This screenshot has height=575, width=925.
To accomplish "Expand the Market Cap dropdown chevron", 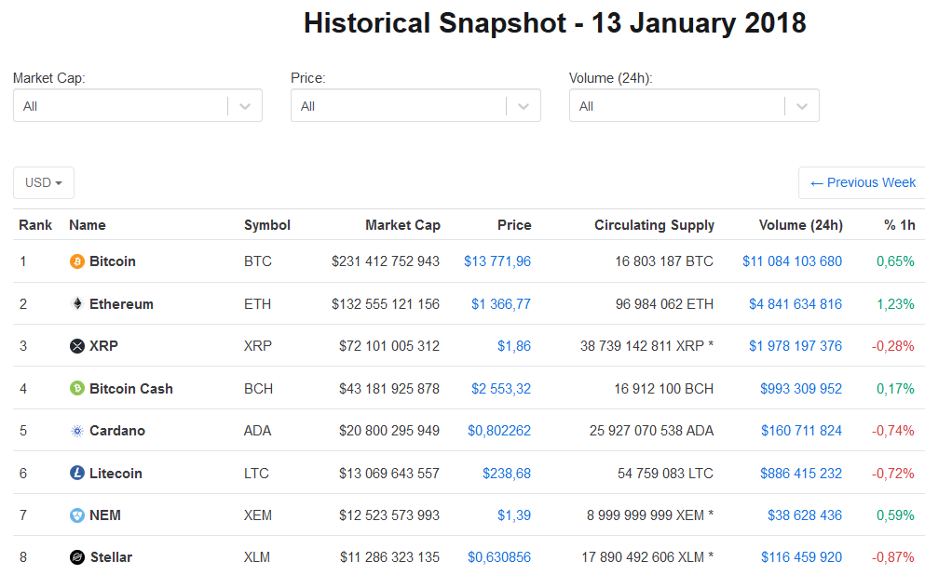I will (x=245, y=107).
